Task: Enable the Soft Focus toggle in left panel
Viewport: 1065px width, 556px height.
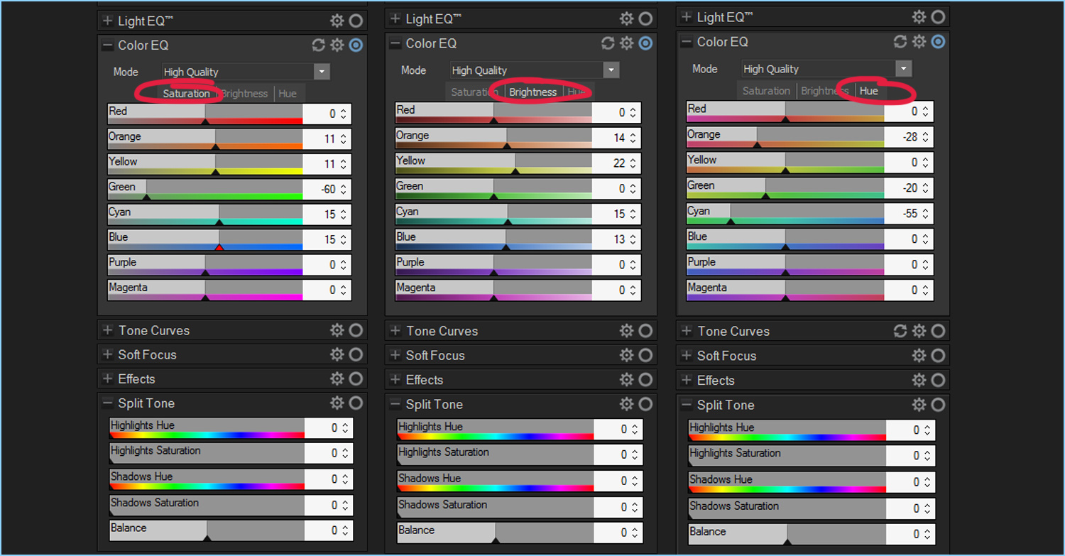Action: (356, 354)
